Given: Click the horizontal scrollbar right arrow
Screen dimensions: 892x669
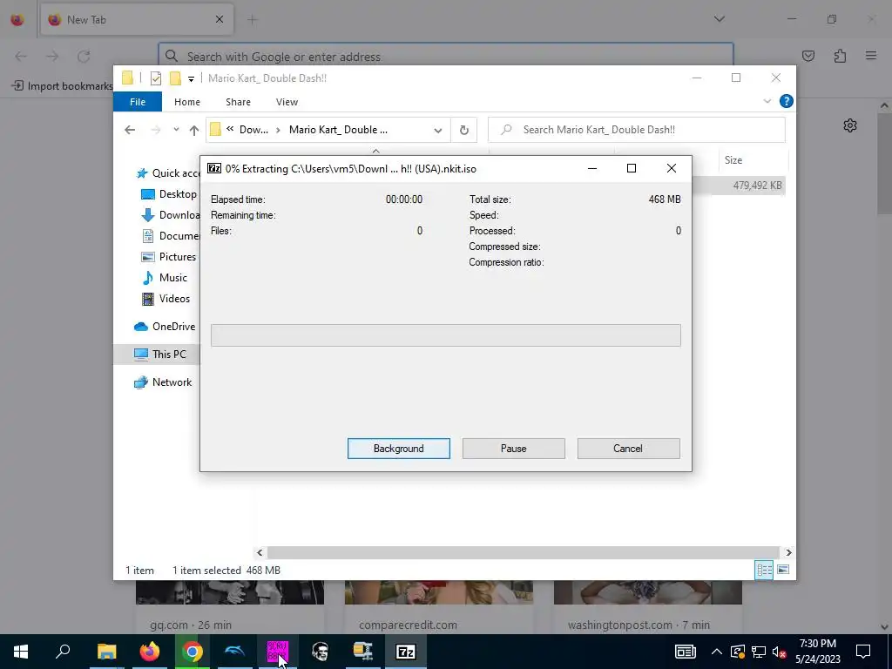Looking at the screenshot, I should tap(788, 552).
